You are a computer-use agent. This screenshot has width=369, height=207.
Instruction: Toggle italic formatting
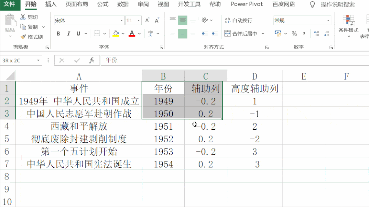point(68,34)
